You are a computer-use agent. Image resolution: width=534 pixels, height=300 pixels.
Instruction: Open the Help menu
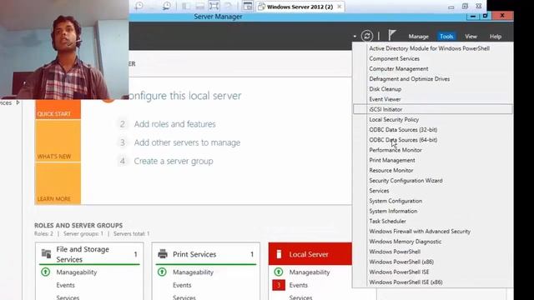click(496, 37)
